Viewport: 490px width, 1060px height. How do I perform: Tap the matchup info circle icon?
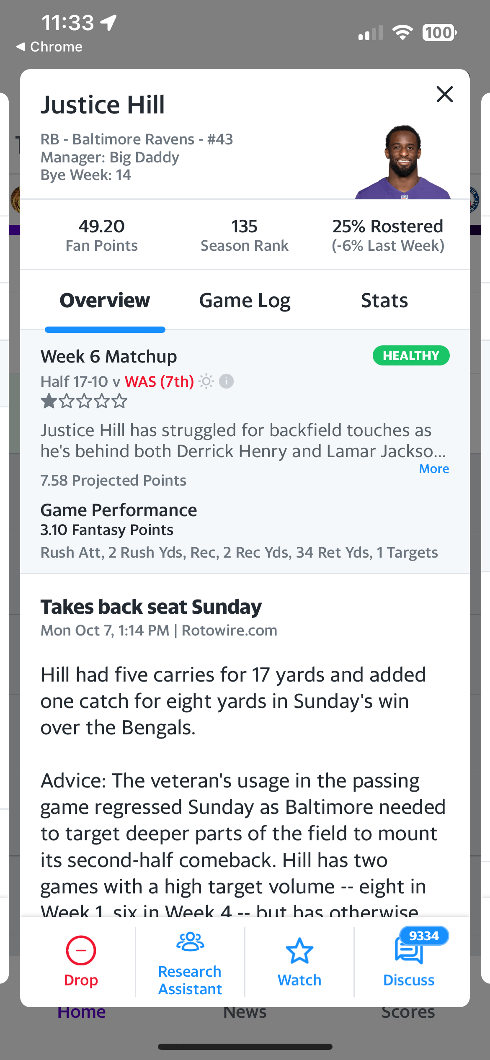227,381
